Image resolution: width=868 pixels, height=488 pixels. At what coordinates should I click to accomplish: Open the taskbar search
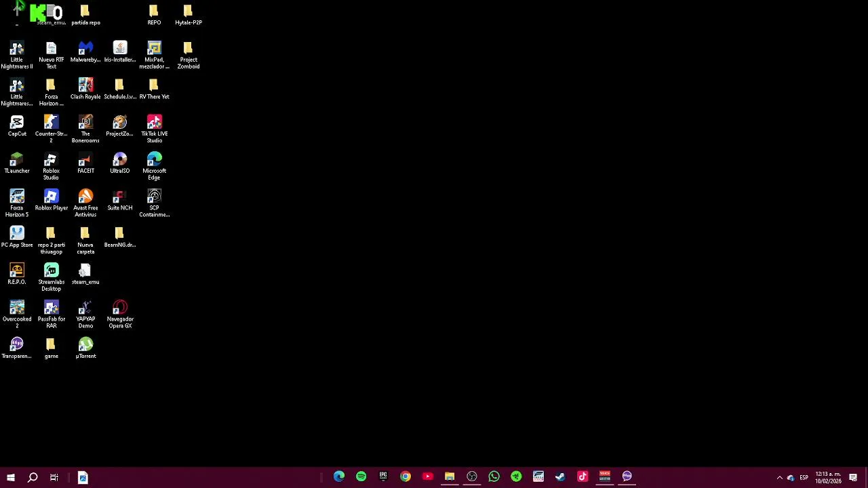33,478
